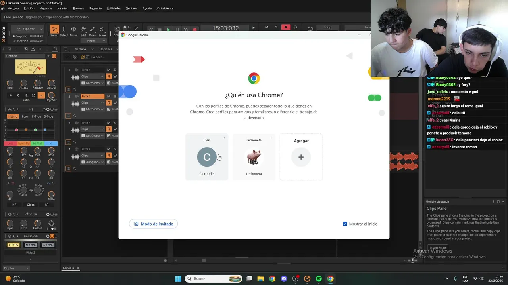
Task: Adjust the Dry/Wet knob
Action: [x=51, y=95]
